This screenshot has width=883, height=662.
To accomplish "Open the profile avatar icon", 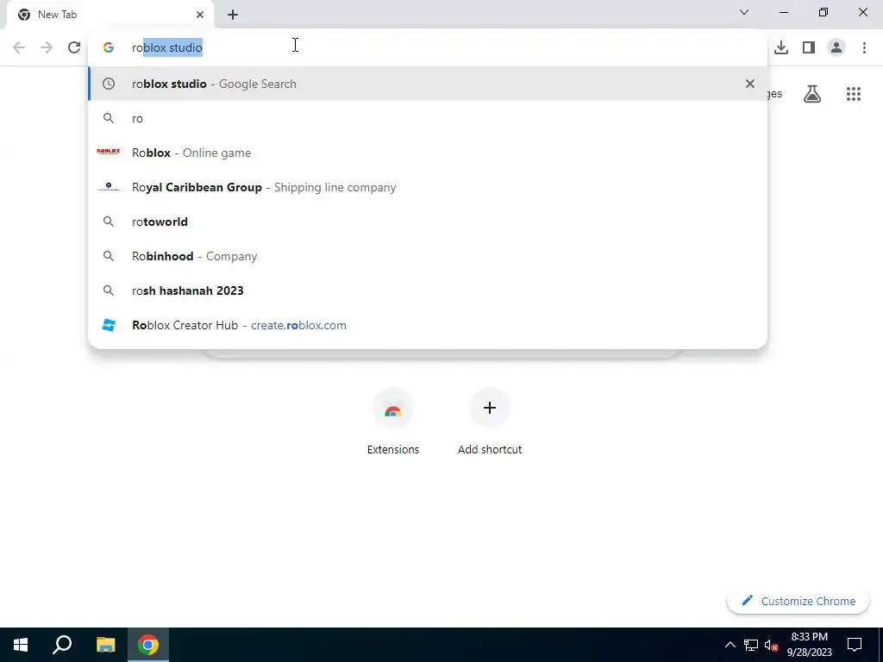I will 836,47.
